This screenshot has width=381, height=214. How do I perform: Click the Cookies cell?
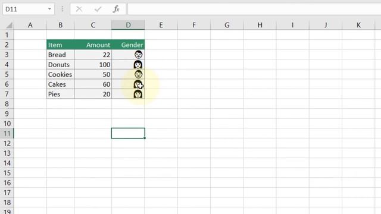60,74
